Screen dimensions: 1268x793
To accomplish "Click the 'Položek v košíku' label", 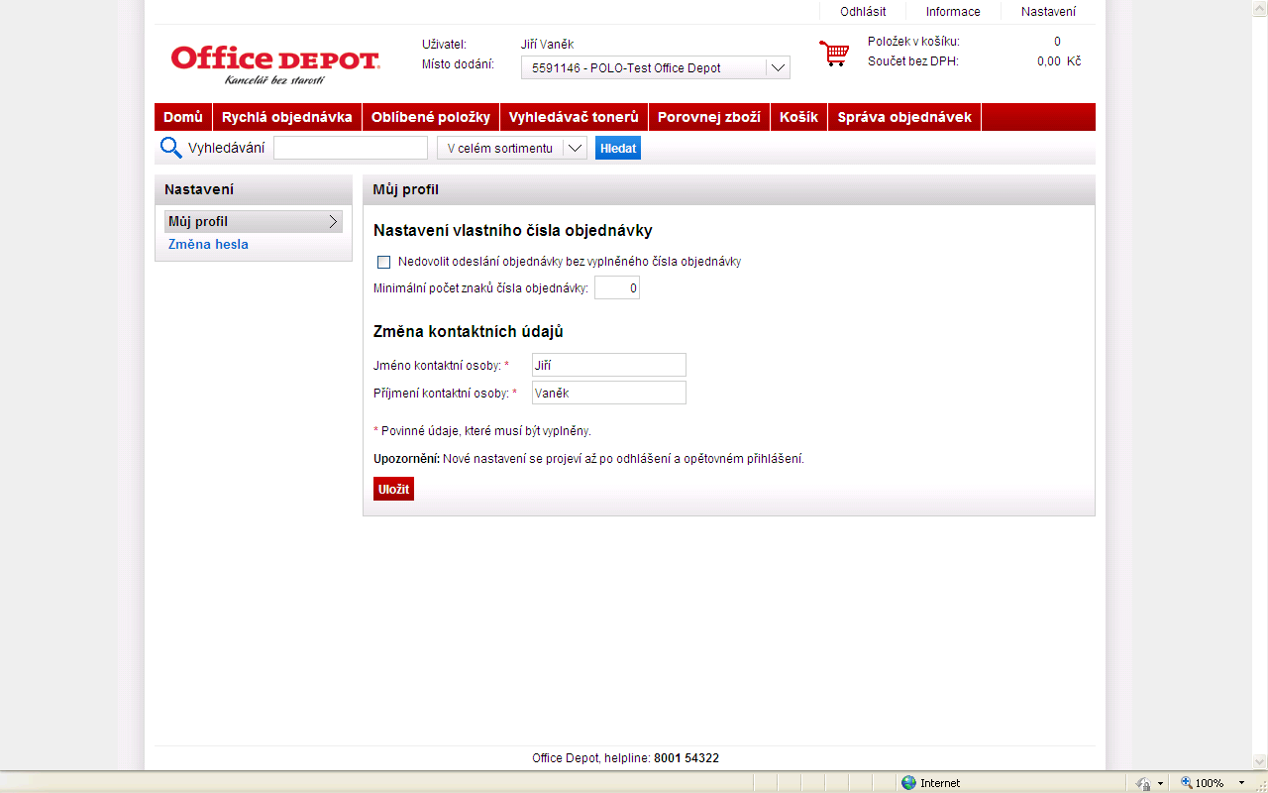I will tap(913, 42).
